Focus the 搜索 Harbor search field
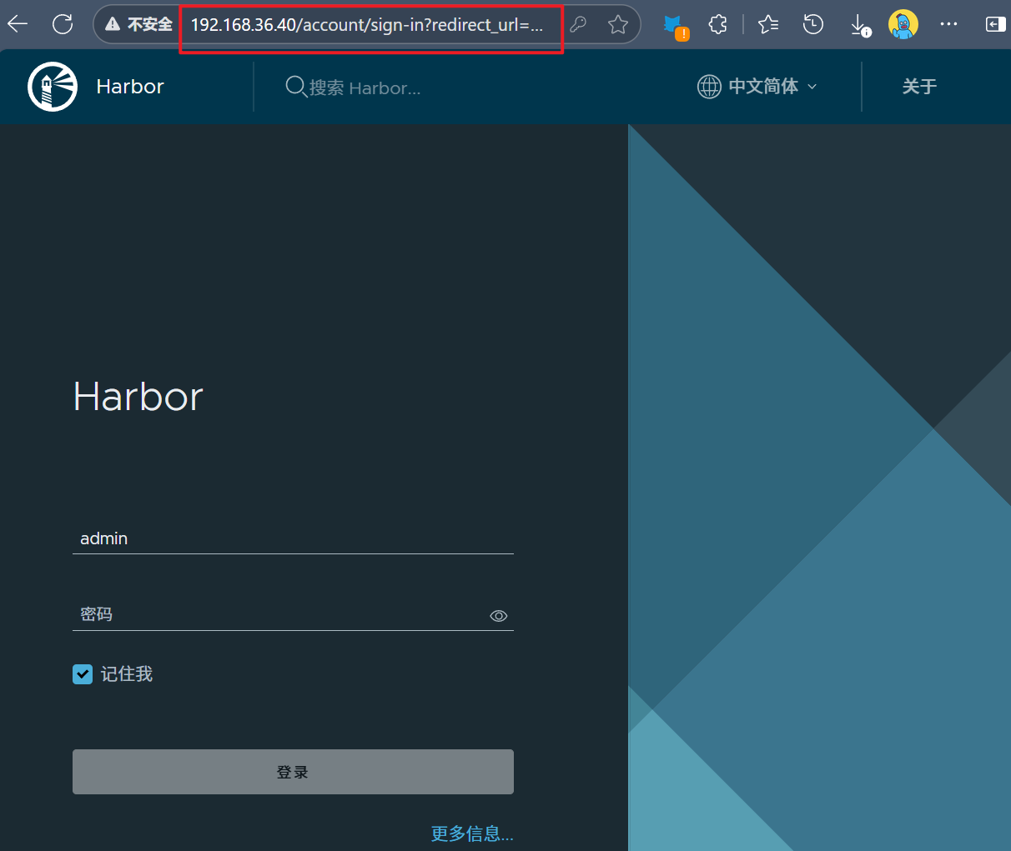Image resolution: width=1011 pixels, height=851 pixels. pos(365,88)
